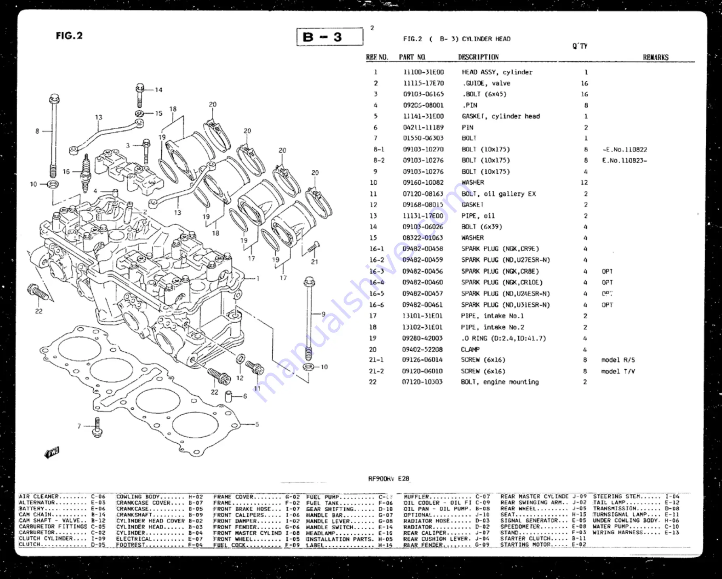Select index entry "SEAT" H-15
This screenshot has height=579, width=722.
coord(543,515)
